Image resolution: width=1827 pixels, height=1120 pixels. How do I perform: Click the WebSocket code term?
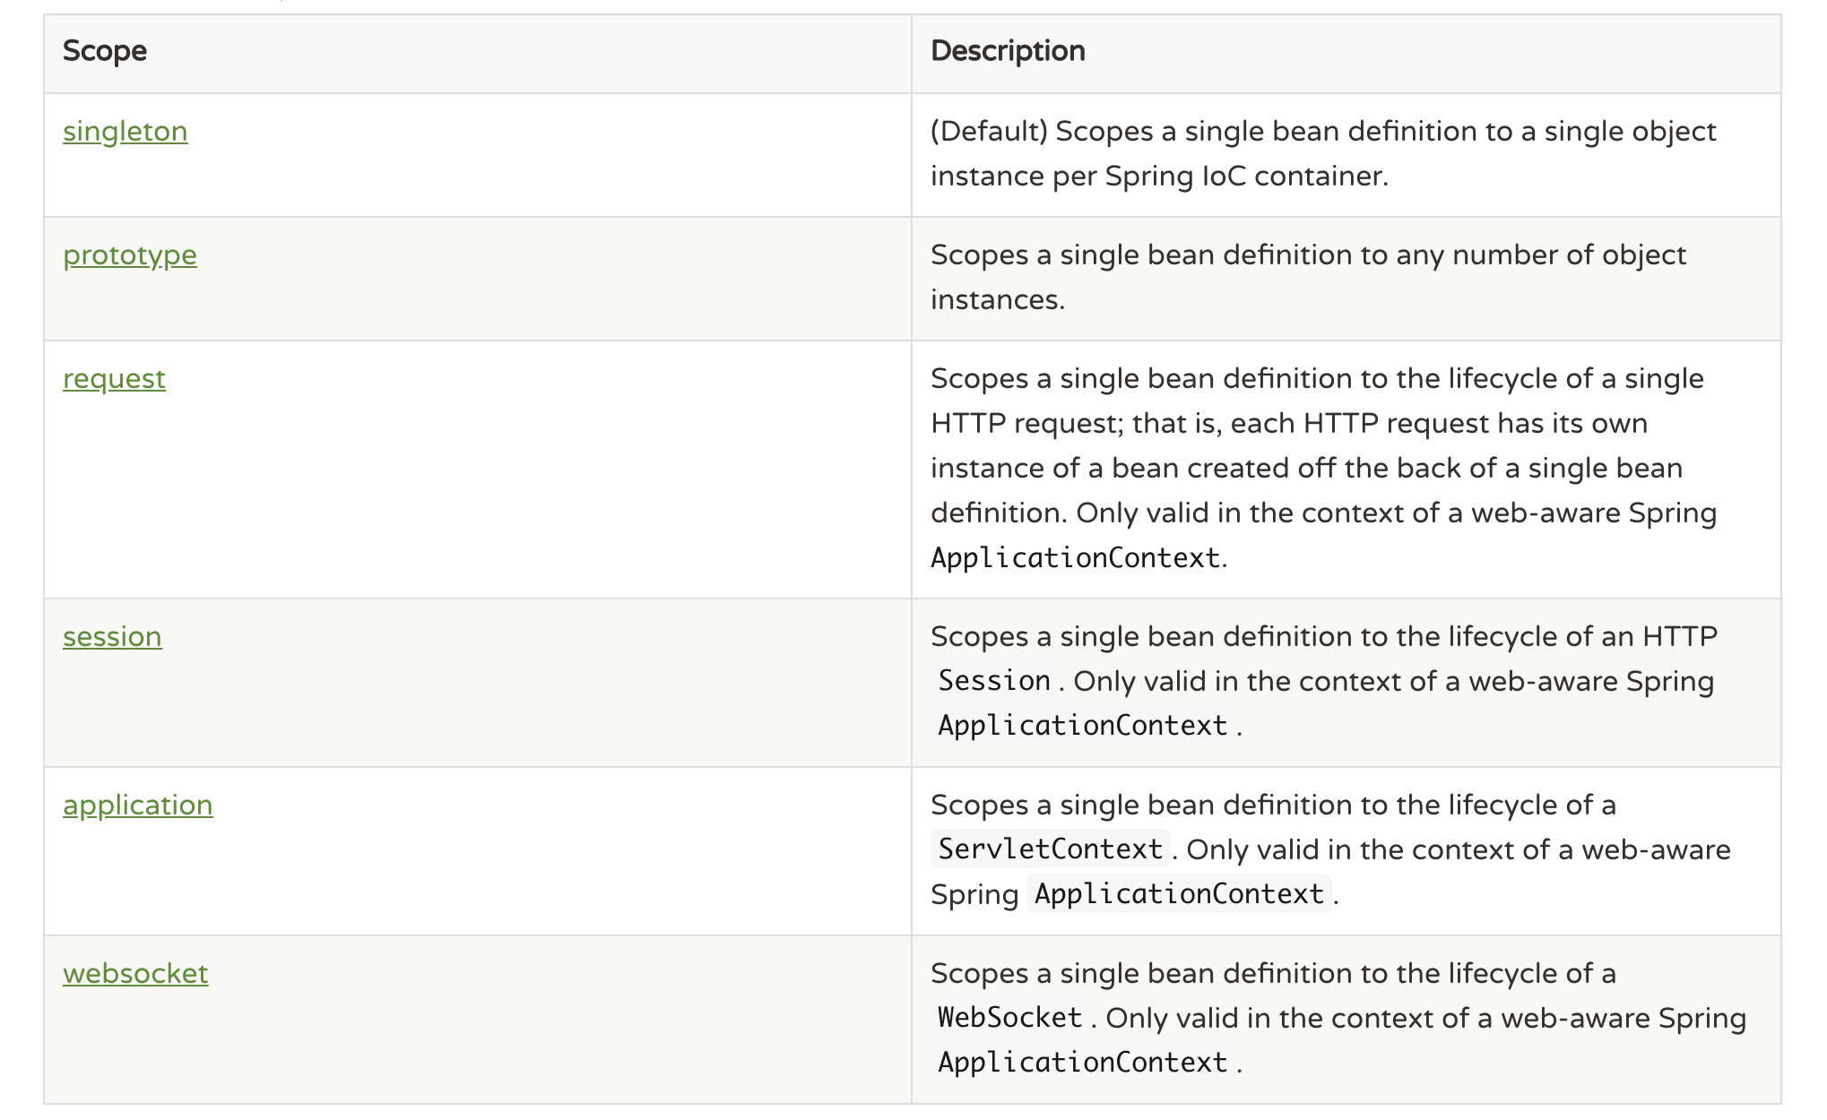point(1009,1018)
